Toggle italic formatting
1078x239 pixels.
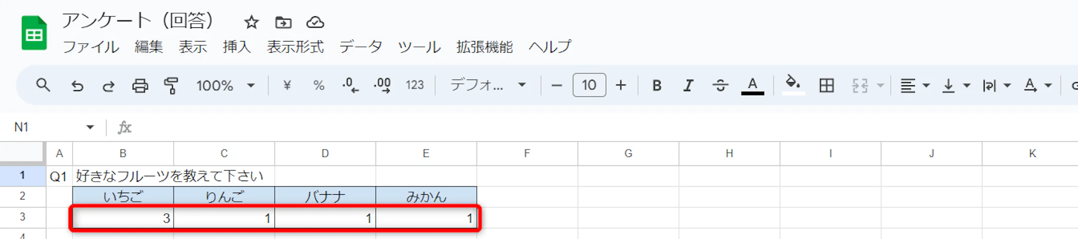[688, 85]
